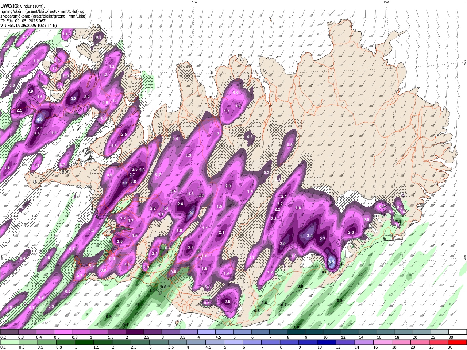Click the bright red bottom-row swatch labeled 30
This screenshot has height=350, width=467.
click(458, 342)
